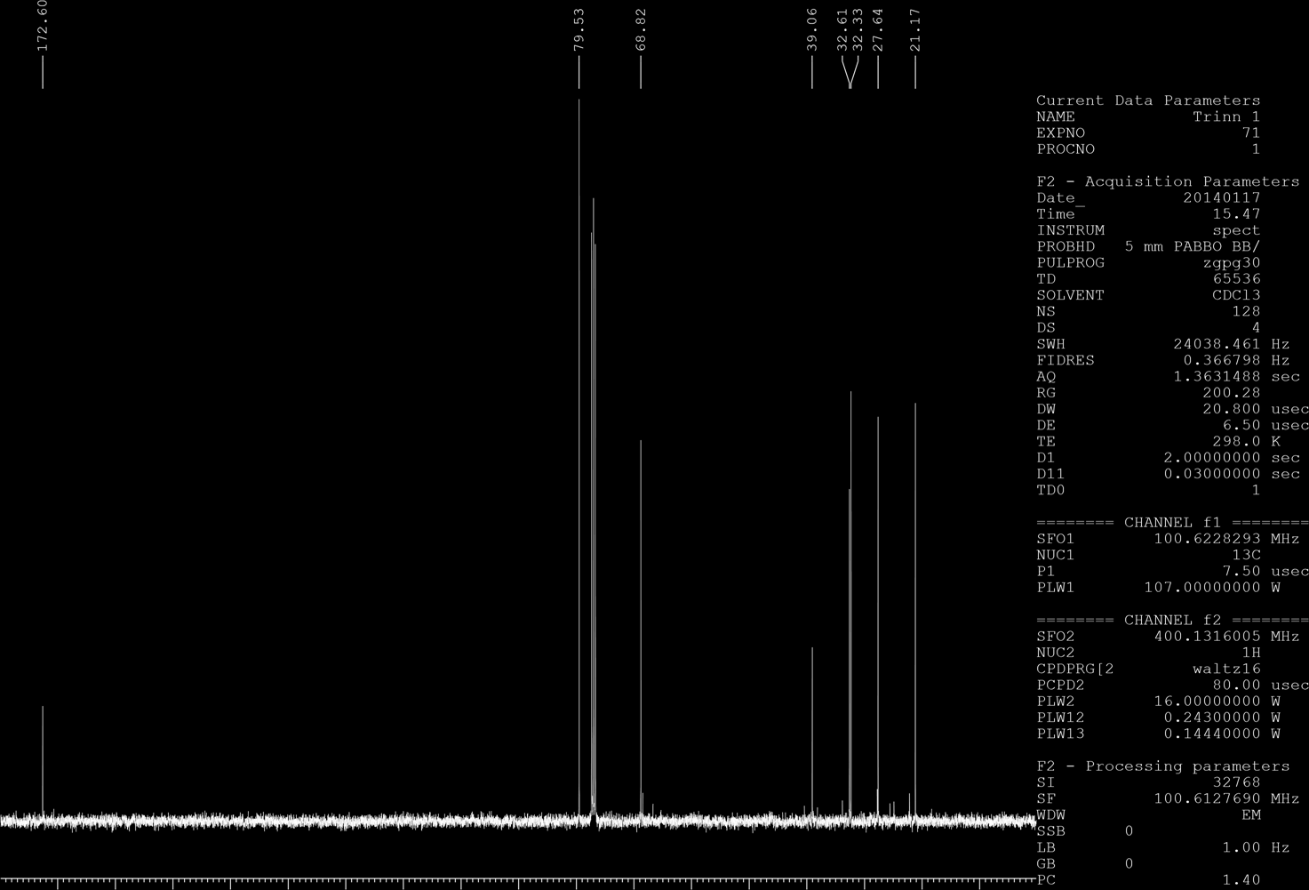Screen dimensions: 1309x890
Task: Select 'F2 - Processing parameters' heading
Action: pyautogui.click(x=1163, y=766)
